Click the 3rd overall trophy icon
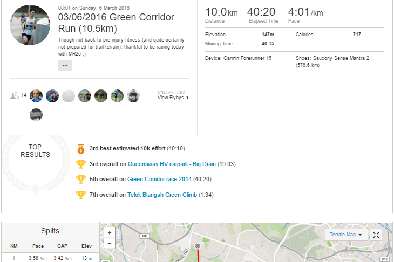The width and height of the screenshot is (394, 262). [x=80, y=164]
